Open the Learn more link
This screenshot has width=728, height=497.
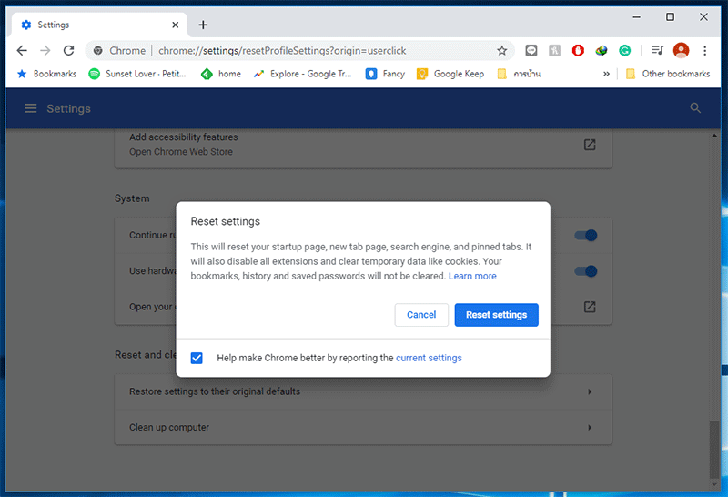click(x=472, y=276)
